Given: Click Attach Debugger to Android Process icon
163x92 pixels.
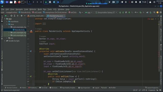Looking at the screenshot, I should pos(140,13).
